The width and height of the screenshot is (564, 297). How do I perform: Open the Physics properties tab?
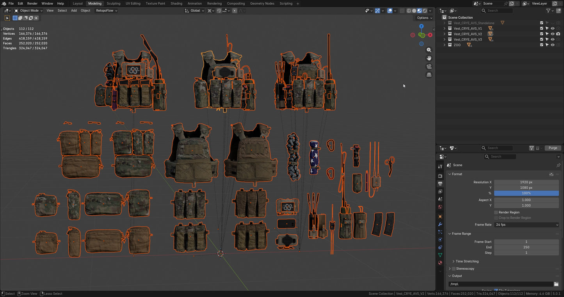[440, 240]
